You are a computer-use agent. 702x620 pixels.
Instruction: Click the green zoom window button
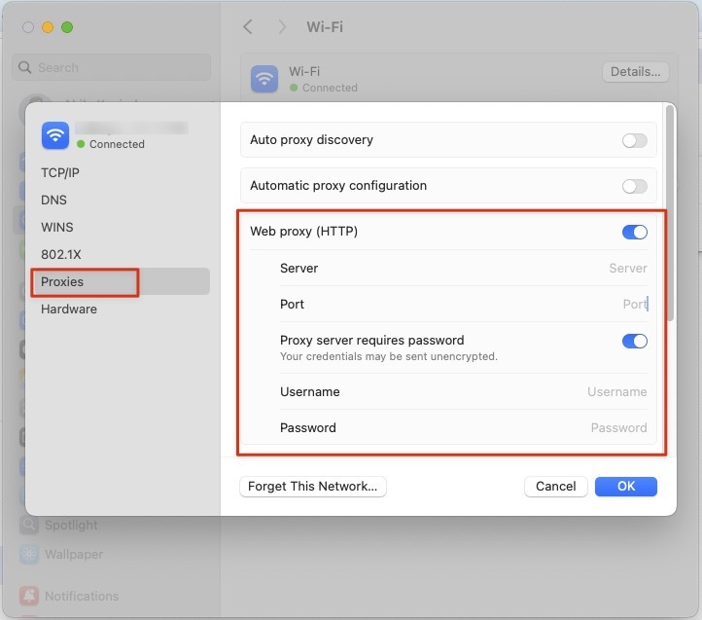point(67,27)
